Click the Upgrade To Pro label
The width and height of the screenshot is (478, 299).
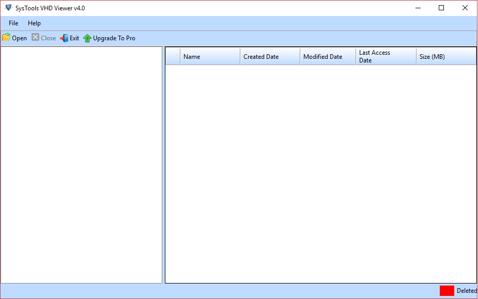pyautogui.click(x=114, y=38)
